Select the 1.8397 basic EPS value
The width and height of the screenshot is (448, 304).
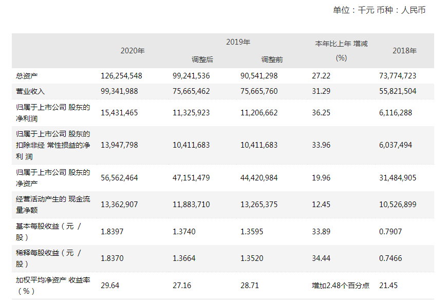coord(112,232)
